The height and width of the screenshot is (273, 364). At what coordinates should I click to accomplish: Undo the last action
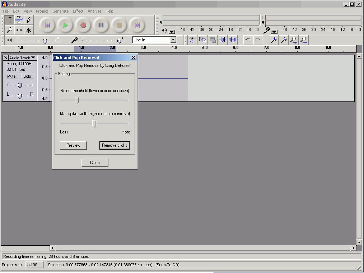point(248,40)
